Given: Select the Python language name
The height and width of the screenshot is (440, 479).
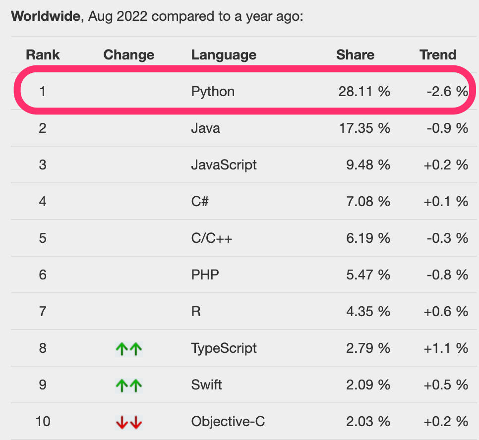Looking at the screenshot, I should click(x=213, y=92).
